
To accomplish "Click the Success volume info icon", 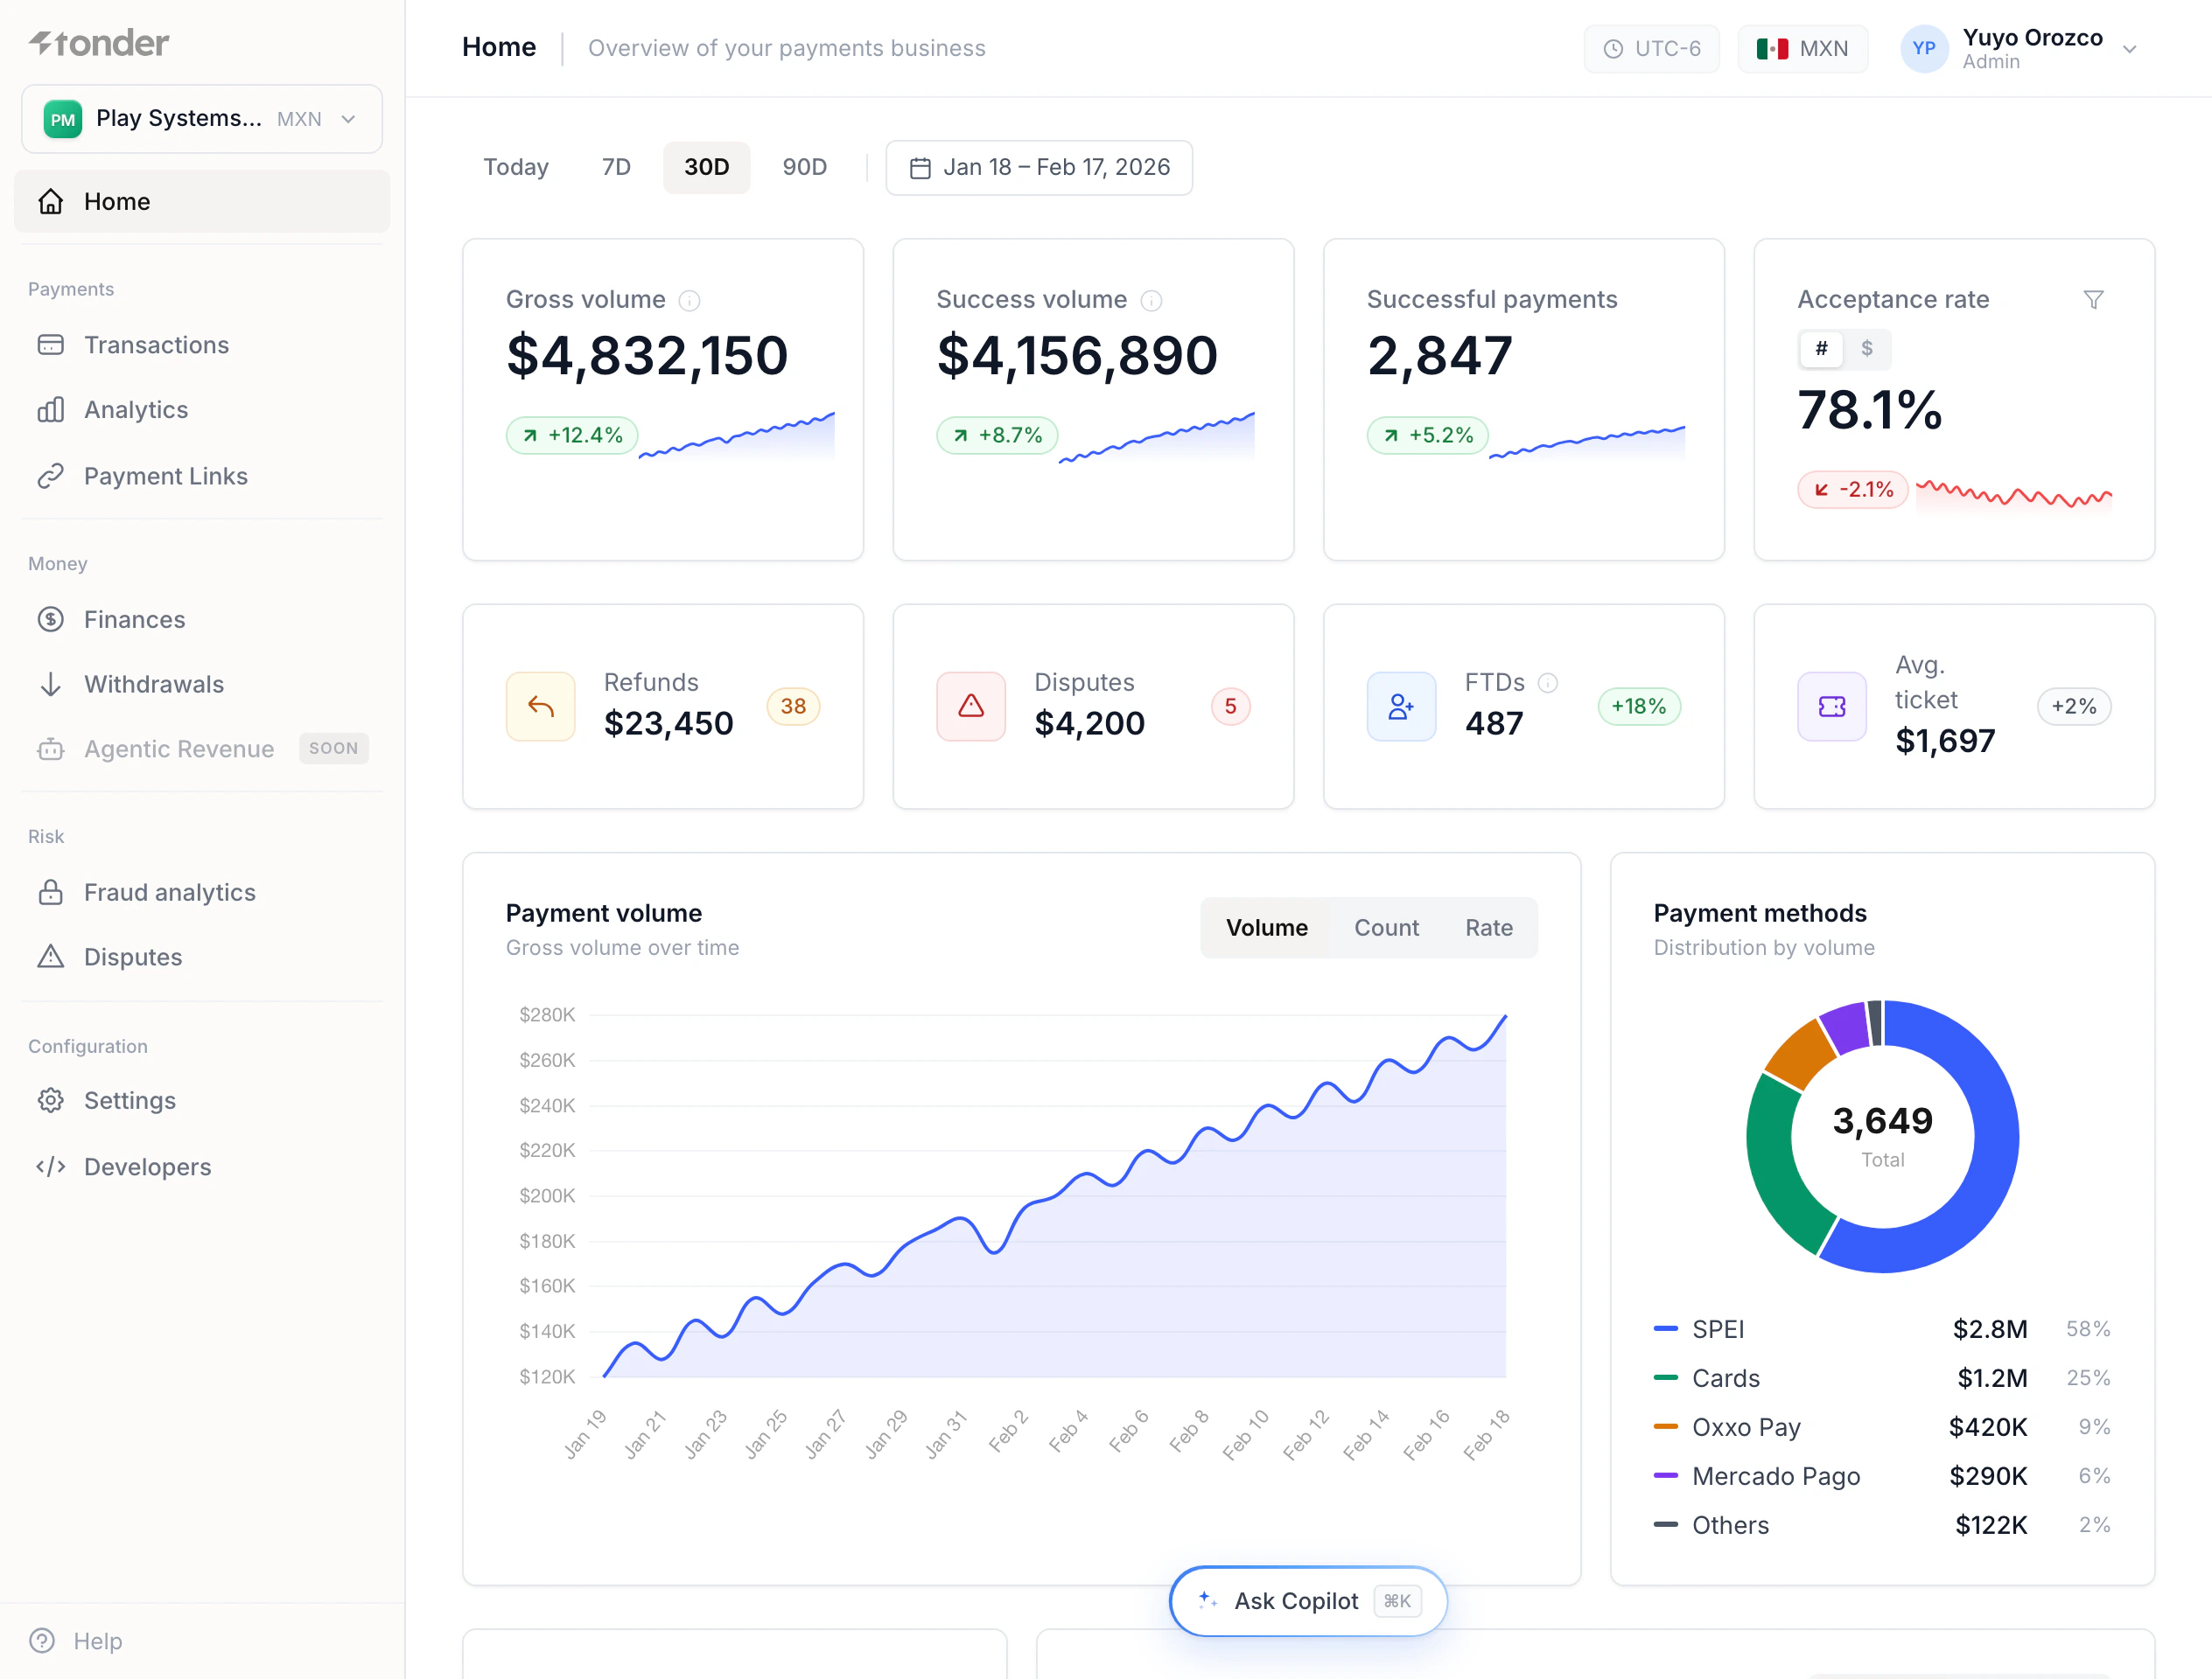I will point(1152,301).
